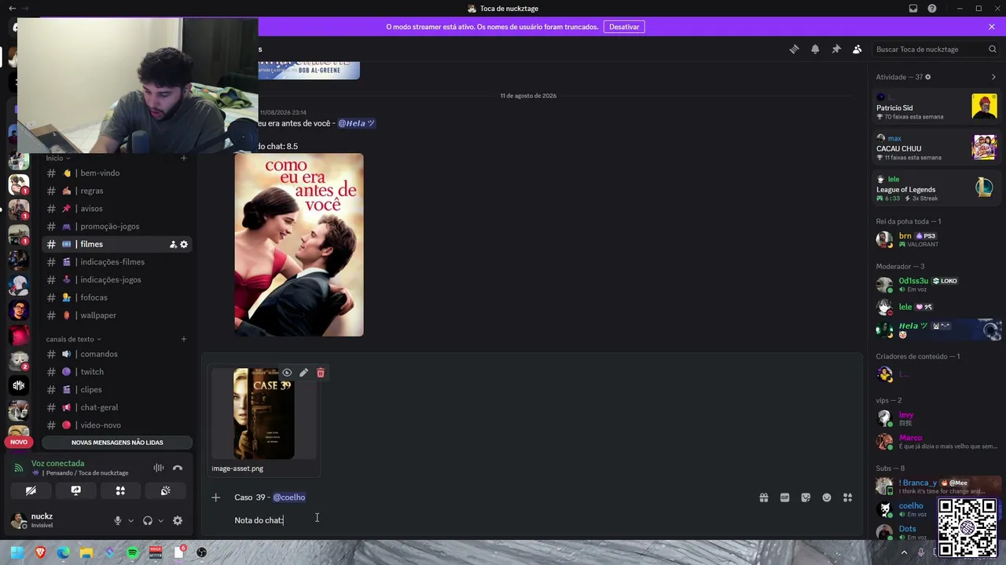Viewport: 1006px width, 565px height.
Task: Open the Threads icon in channel header
Action: point(794,49)
